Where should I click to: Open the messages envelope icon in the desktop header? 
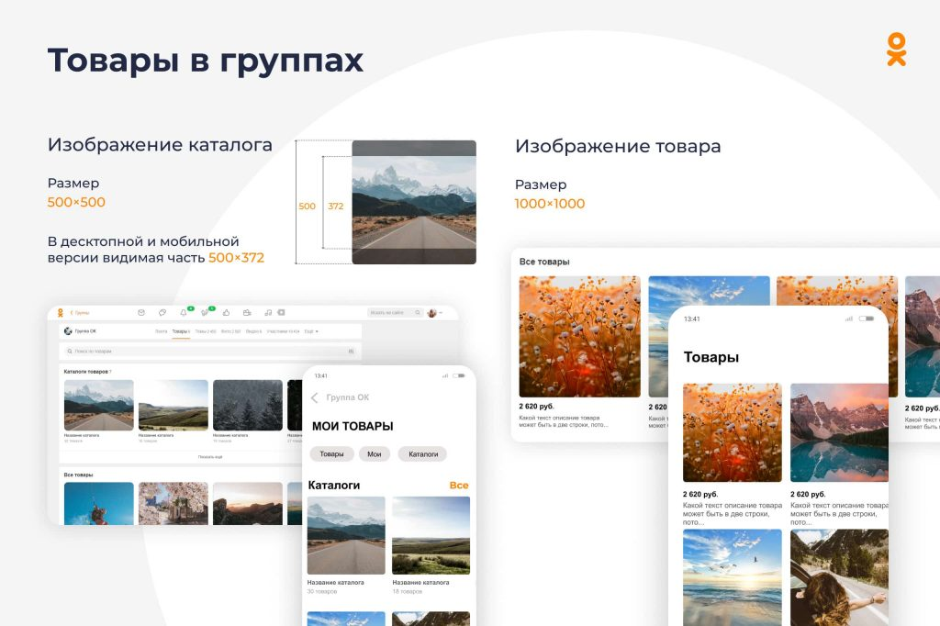140,312
